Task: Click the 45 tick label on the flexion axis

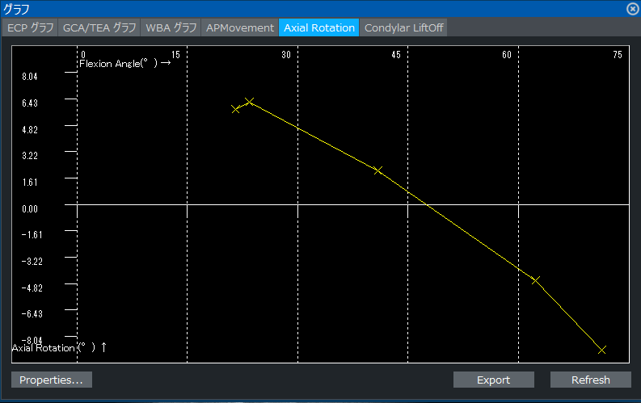Action: pyautogui.click(x=396, y=55)
